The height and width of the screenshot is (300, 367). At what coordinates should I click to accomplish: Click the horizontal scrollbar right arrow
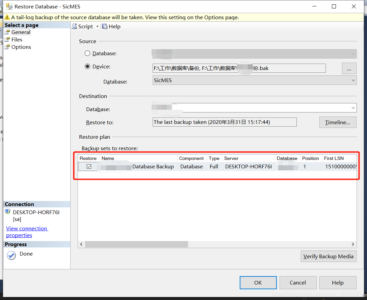(x=353, y=244)
